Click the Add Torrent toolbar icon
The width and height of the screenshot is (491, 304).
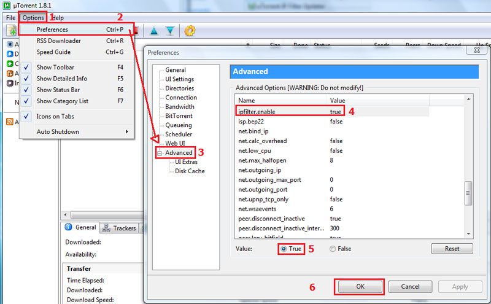(12, 31)
